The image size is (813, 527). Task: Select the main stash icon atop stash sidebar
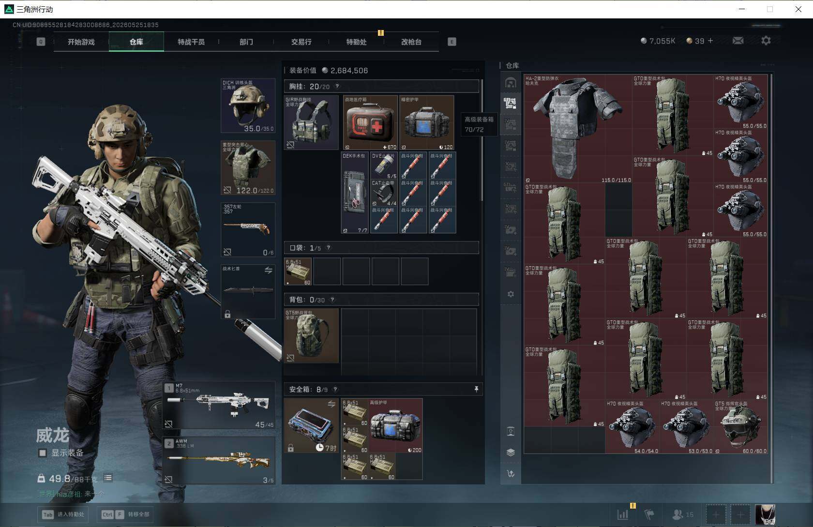(511, 83)
